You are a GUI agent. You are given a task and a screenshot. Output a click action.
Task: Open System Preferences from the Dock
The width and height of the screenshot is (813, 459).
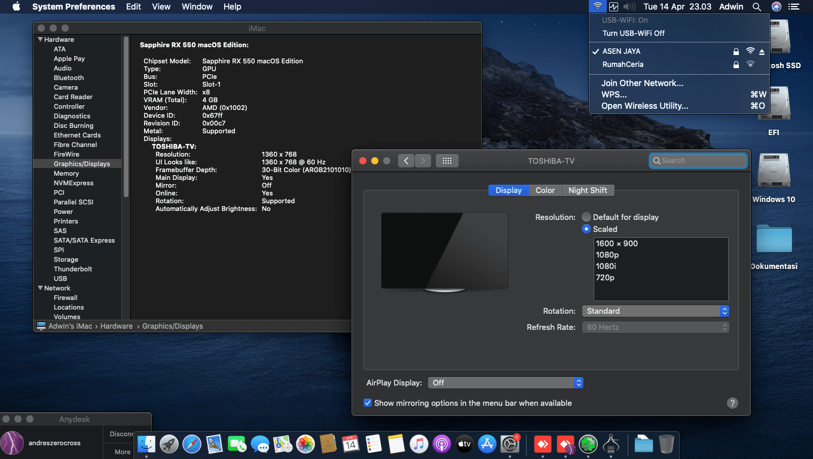point(508,444)
